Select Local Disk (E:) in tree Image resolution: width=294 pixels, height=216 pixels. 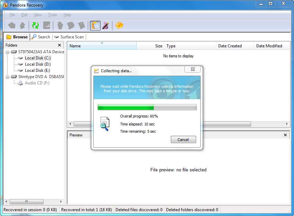tap(37, 71)
